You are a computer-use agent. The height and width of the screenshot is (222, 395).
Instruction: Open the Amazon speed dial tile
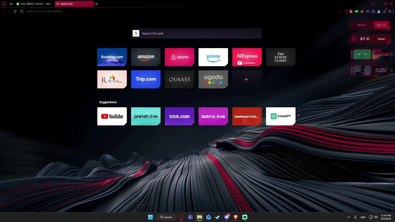coord(146,57)
